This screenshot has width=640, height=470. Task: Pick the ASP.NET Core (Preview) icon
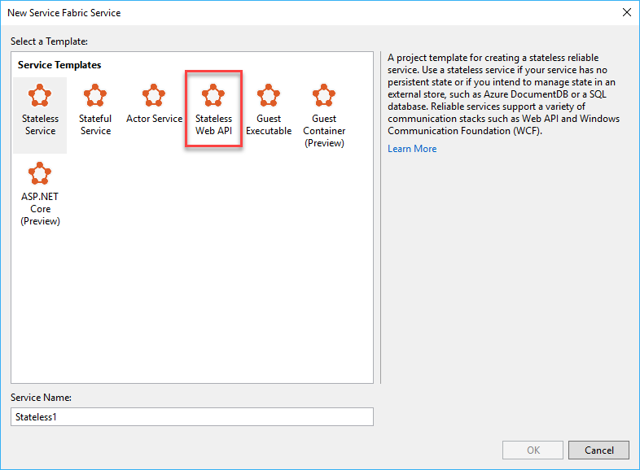point(40,174)
